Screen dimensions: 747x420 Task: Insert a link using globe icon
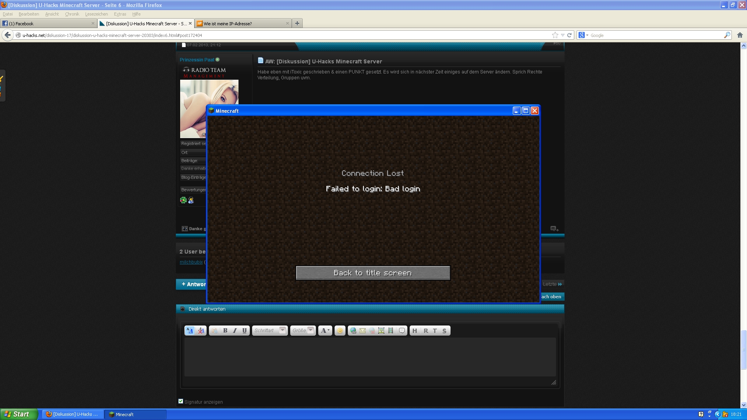point(353,331)
